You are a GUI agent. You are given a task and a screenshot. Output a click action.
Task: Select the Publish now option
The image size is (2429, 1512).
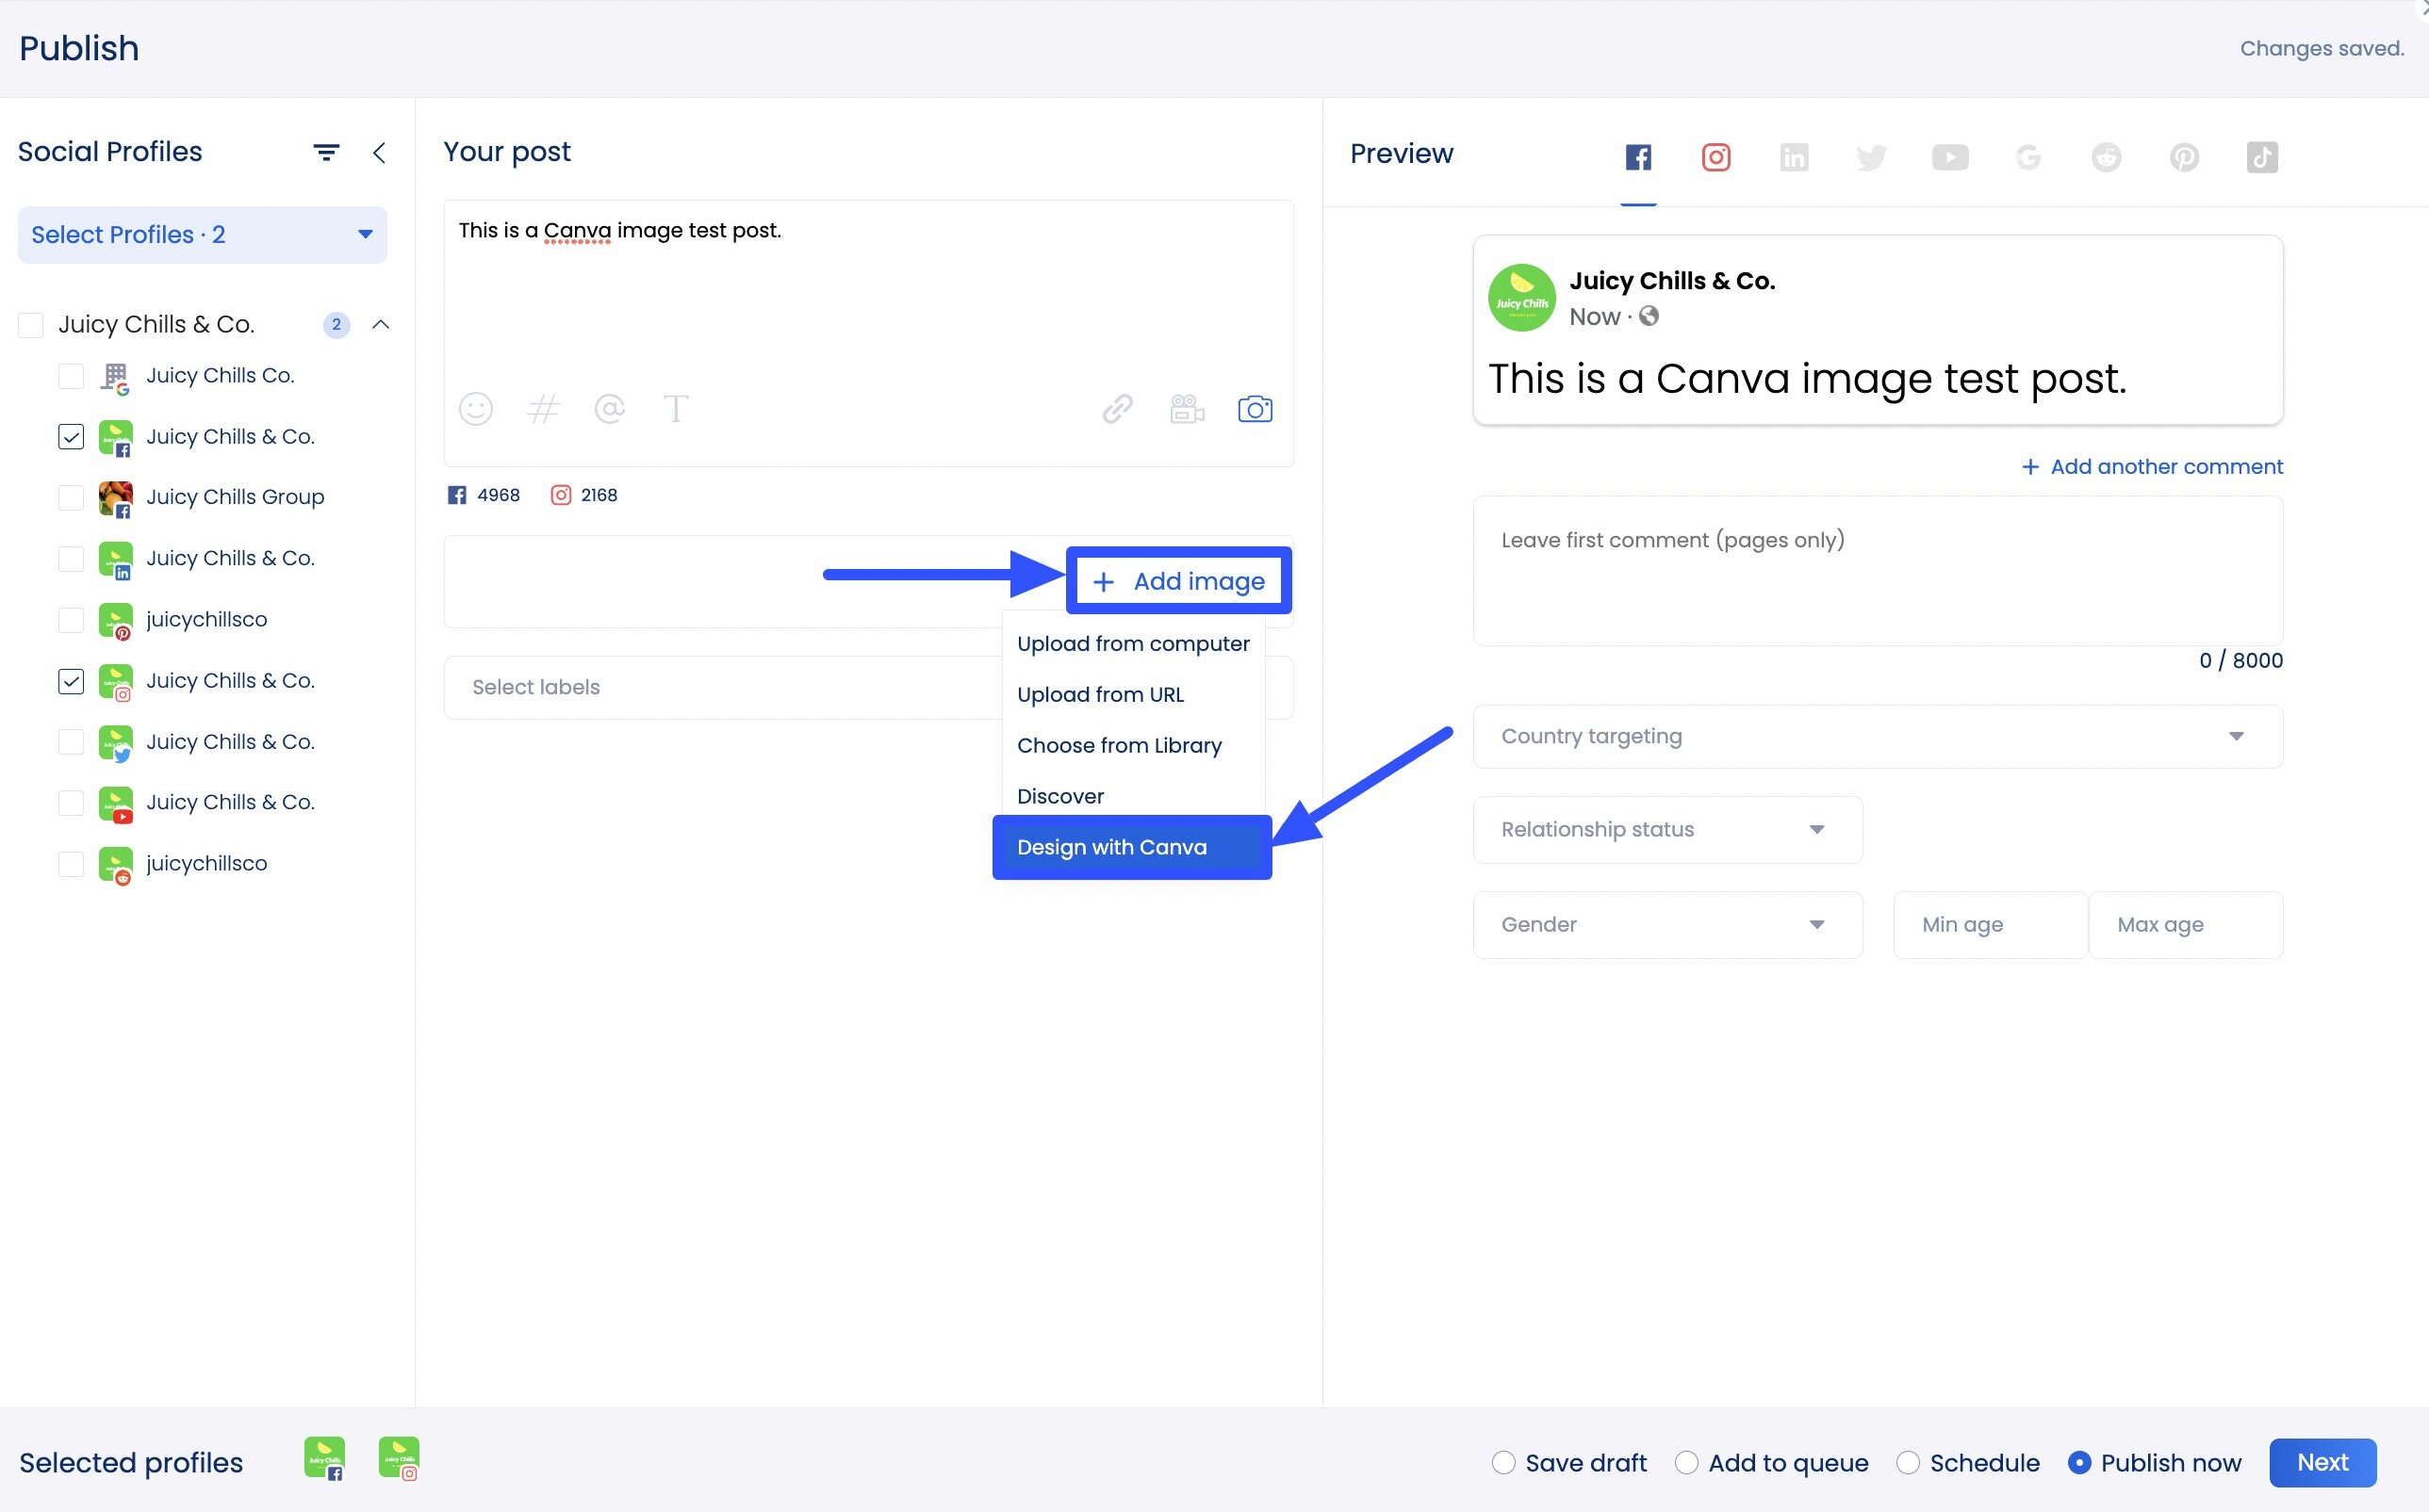[2082, 1462]
